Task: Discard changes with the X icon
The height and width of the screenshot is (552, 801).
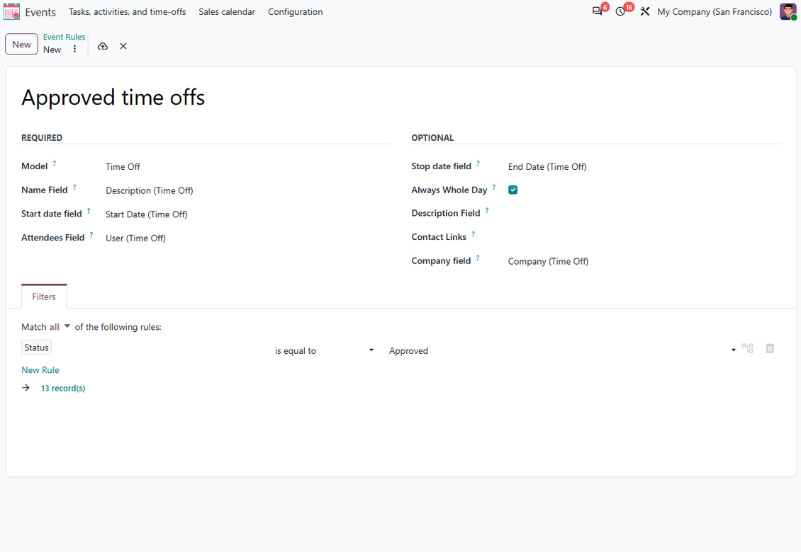Action: coord(123,46)
